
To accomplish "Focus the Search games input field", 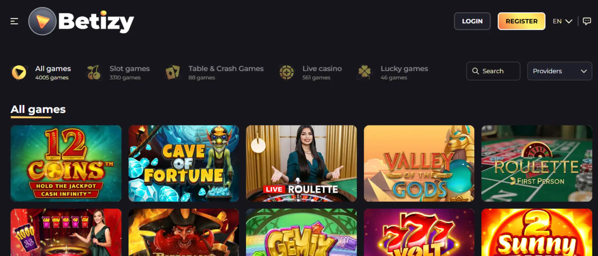I will coord(493,71).
